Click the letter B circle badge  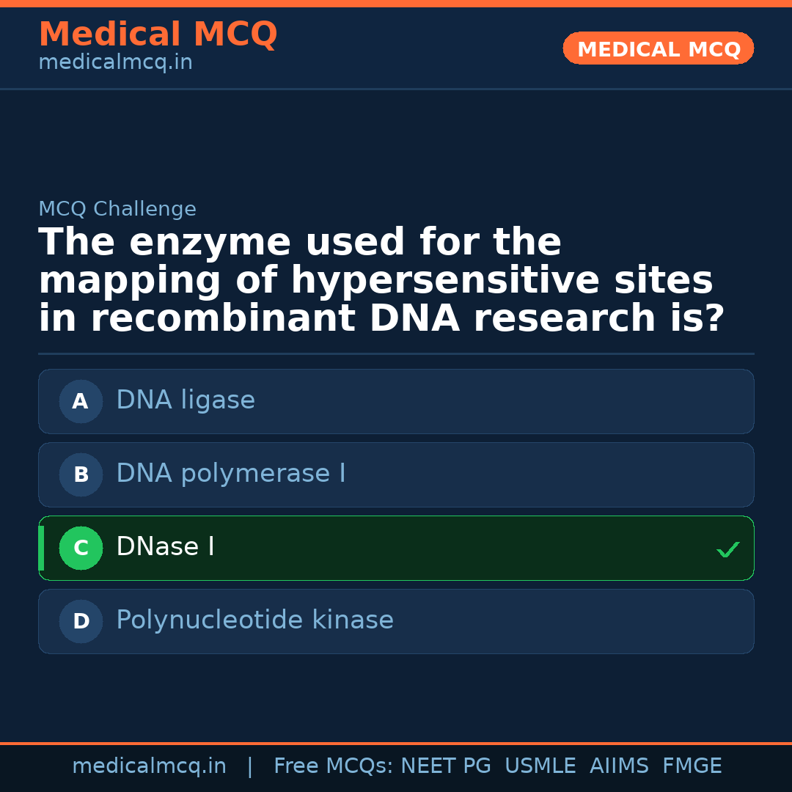coord(81,474)
